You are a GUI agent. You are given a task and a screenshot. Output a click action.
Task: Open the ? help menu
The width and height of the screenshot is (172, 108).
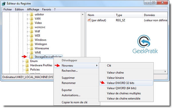point(55,10)
